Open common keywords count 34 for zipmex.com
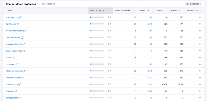Screen dimensions: 207x101 [135, 24]
